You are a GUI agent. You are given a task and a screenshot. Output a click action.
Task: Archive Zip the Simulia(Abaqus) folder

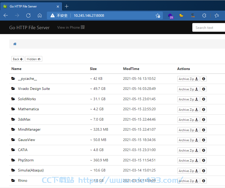(188, 171)
